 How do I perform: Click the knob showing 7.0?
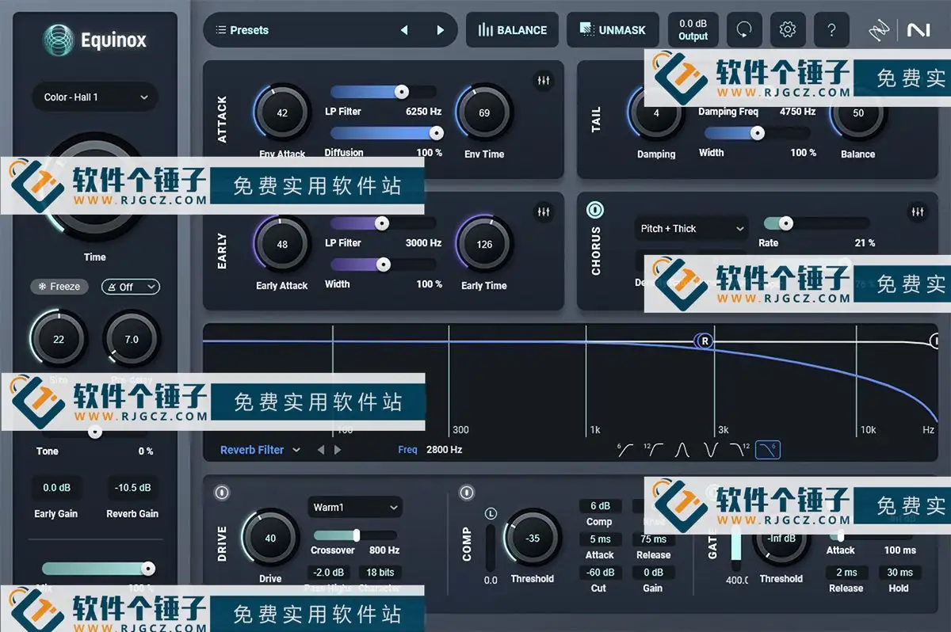(x=132, y=339)
